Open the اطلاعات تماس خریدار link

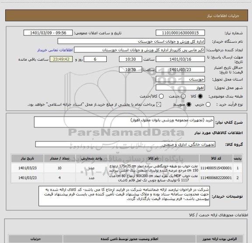coord(55,50)
